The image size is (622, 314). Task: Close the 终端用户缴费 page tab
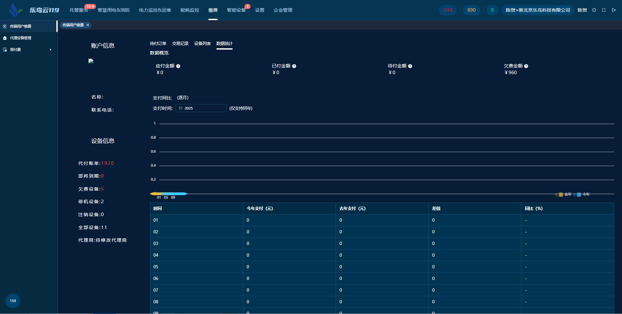pos(88,25)
